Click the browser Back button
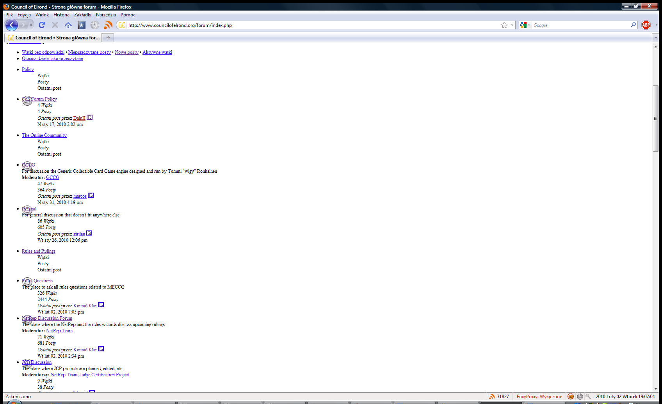 tap(11, 25)
